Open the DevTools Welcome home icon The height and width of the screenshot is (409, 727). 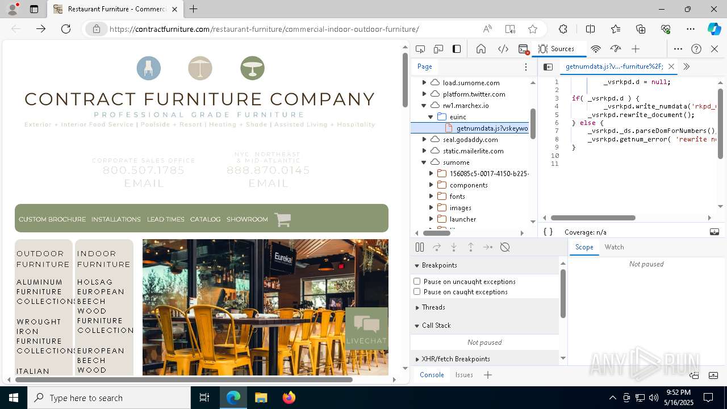[x=481, y=49]
